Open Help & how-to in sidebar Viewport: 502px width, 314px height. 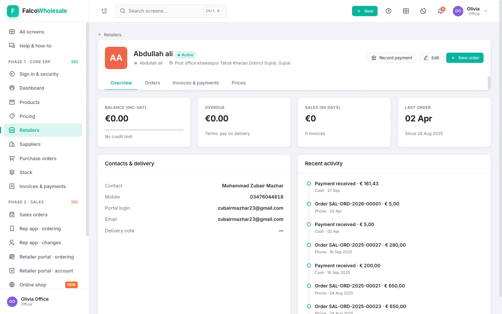[x=43, y=46]
